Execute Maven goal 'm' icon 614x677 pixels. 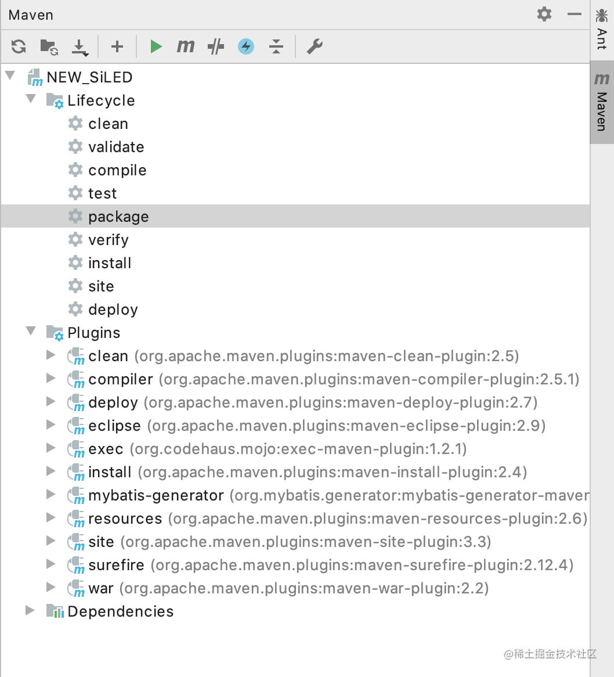[x=186, y=46]
